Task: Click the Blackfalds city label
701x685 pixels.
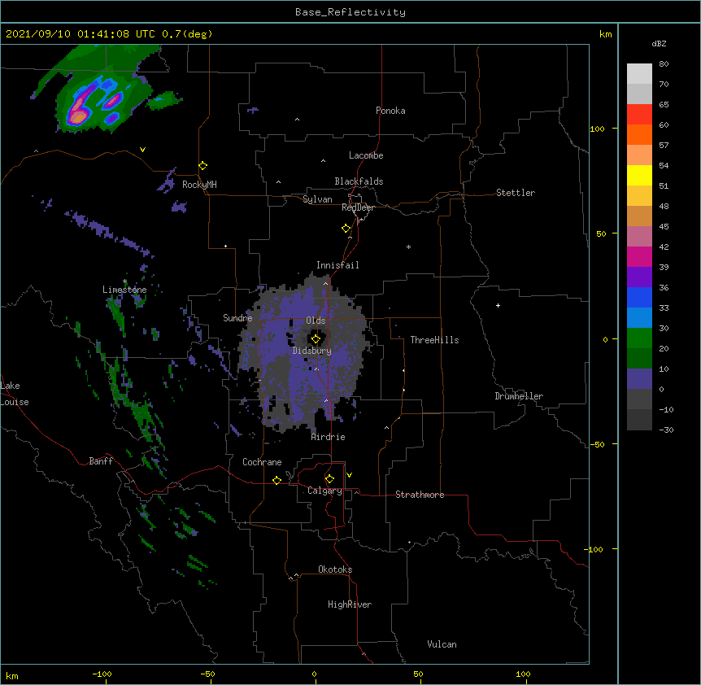Action: tap(359, 181)
